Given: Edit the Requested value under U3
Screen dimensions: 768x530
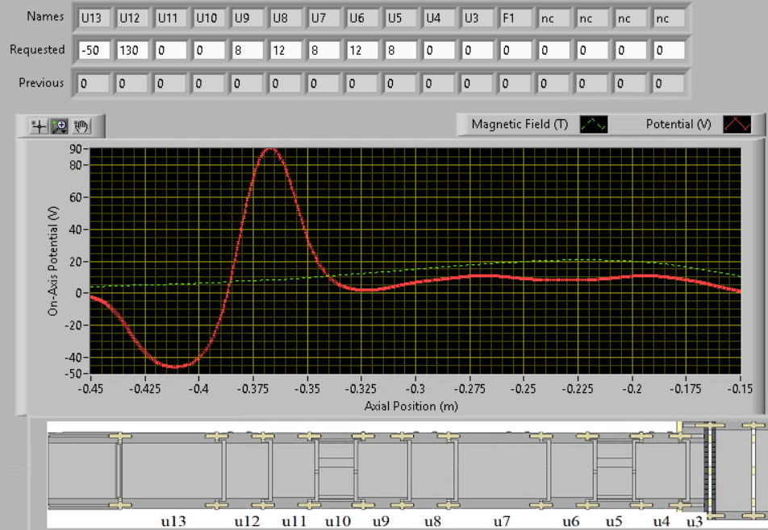Looking at the screenshot, I should click(477, 50).
